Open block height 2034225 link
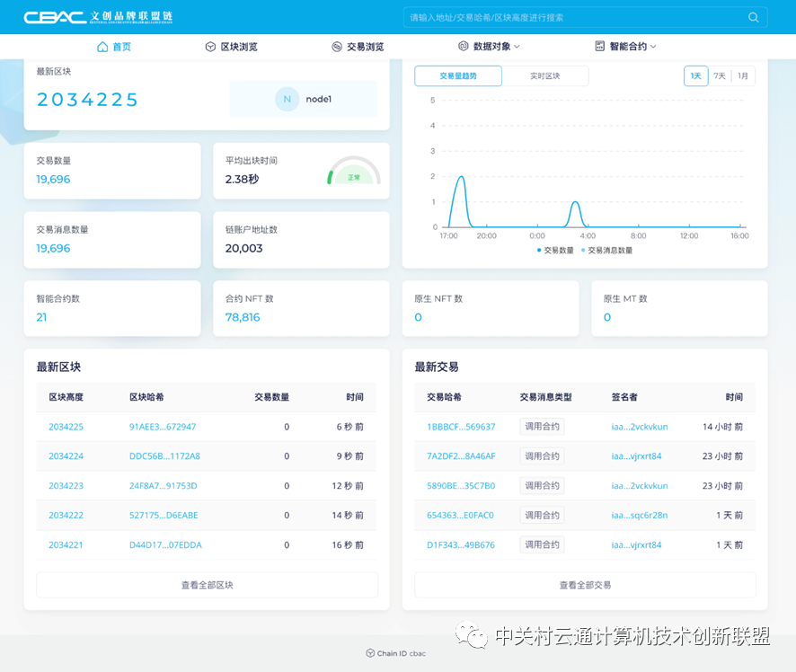 (66, 427)
